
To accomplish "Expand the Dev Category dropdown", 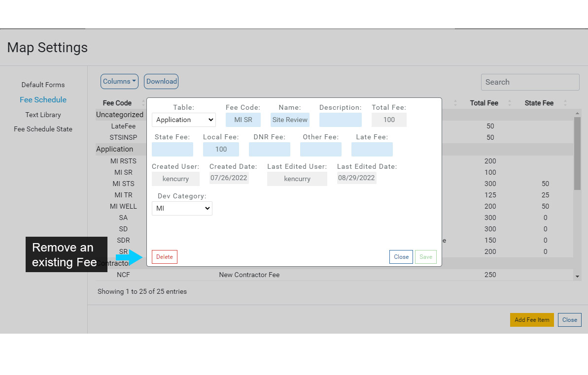I will point(182,209).
